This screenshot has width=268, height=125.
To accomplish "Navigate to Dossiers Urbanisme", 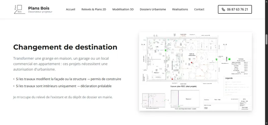I will pos(153,9).
